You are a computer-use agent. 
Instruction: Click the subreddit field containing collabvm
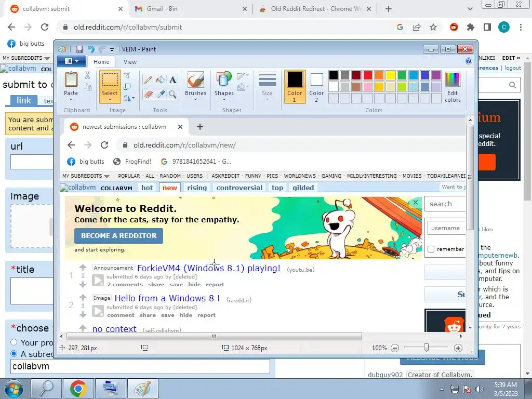click(x=140, y=366)
